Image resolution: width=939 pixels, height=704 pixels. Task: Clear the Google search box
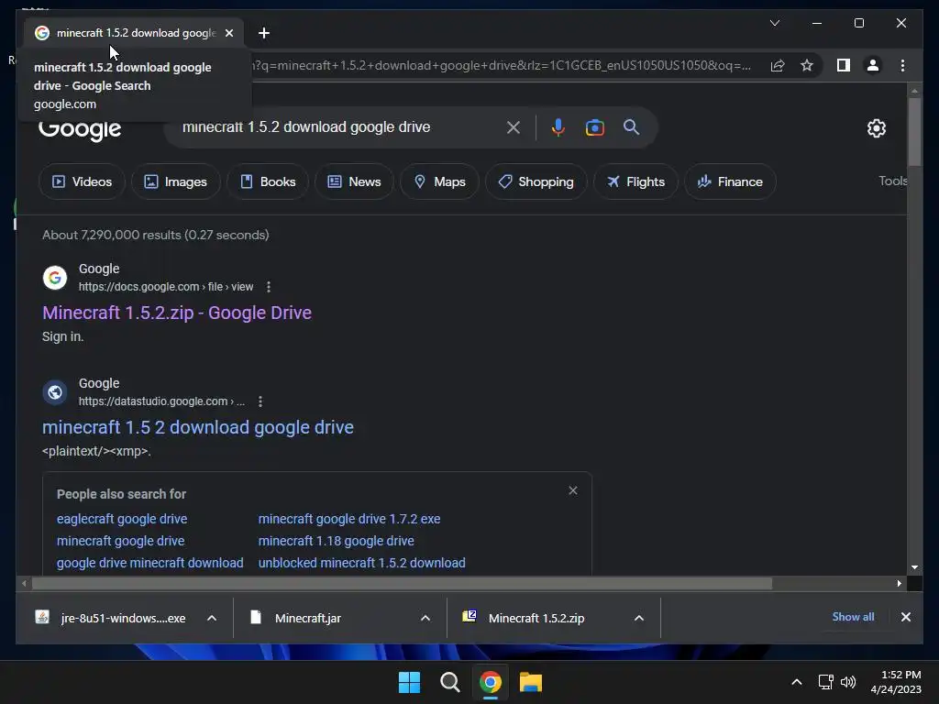tap(514, 126)
